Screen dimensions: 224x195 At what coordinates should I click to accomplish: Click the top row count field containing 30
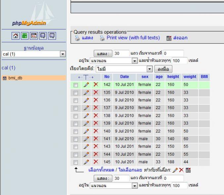coord(121,53)
